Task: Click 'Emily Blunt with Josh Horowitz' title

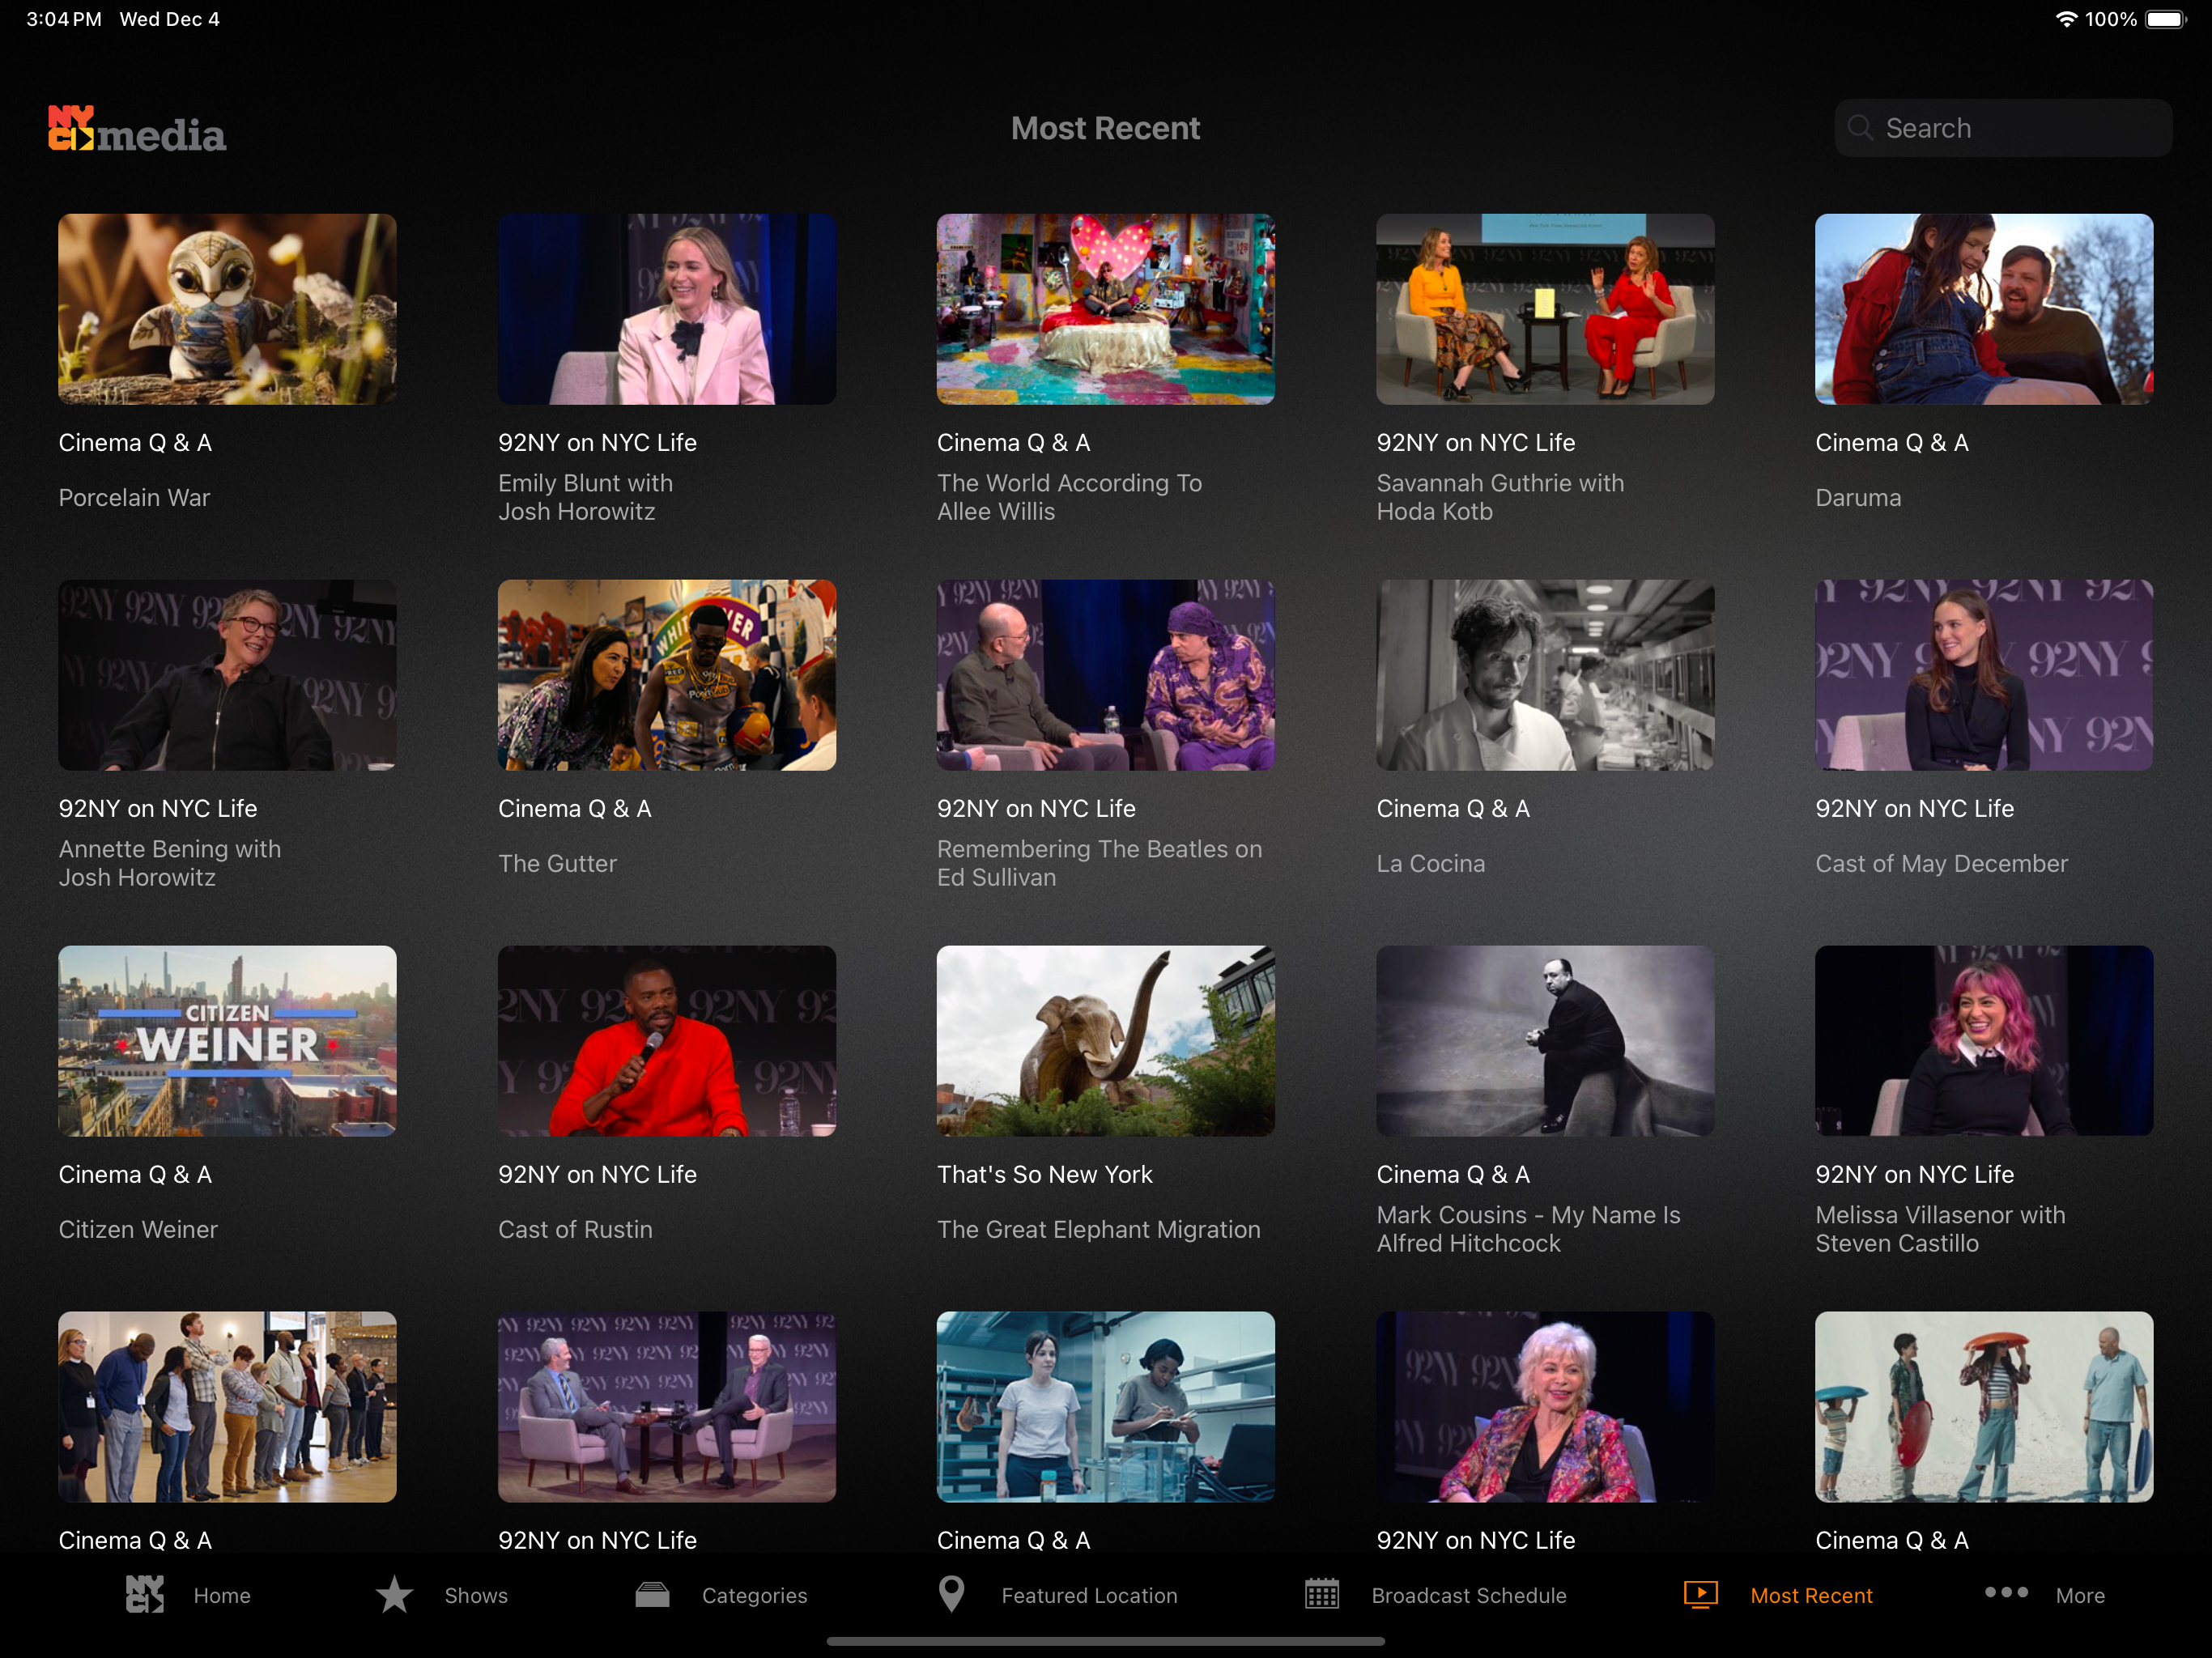Action: pyautogui.click(x=586, y=497)
